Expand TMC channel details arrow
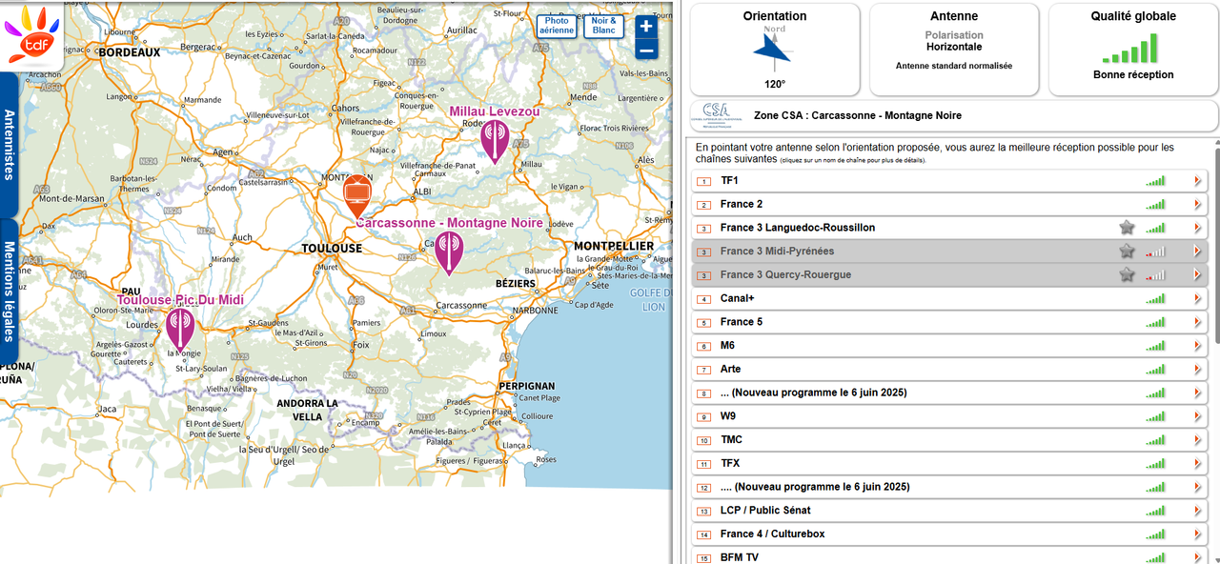 click(1197, 440)
